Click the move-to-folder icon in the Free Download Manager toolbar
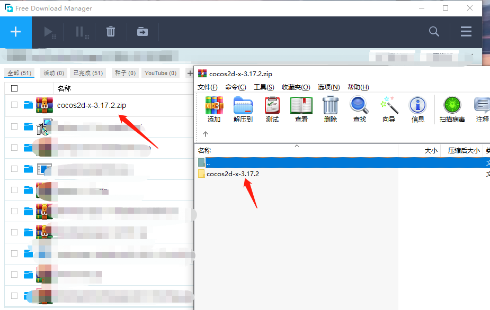490x310 pixels. coord(142,32)
